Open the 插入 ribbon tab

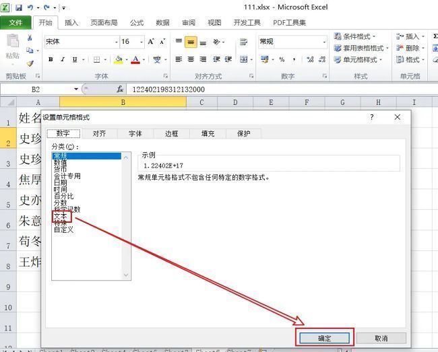click(71, 22)
